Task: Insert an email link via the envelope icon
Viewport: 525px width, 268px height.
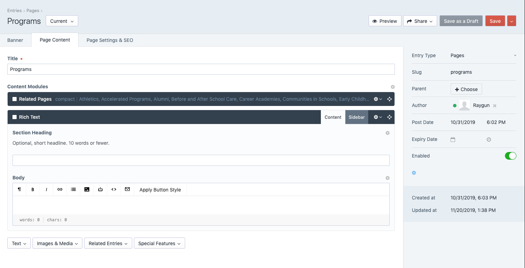Action: 127,189
